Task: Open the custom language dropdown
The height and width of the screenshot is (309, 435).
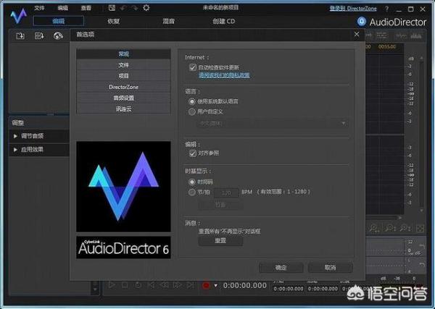Action: point(273,123)
